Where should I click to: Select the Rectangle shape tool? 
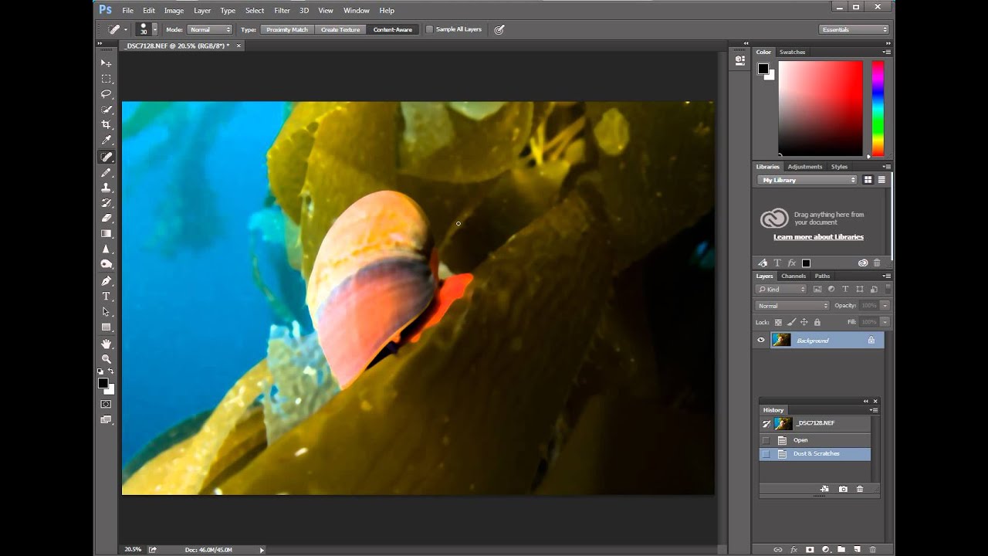pyautogui.click(x=107, y=327)
